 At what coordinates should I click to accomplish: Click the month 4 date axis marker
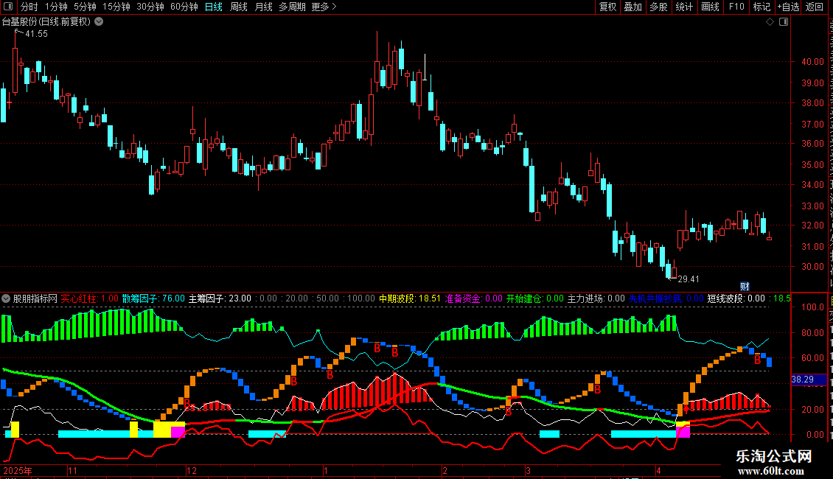pos(658,470)
